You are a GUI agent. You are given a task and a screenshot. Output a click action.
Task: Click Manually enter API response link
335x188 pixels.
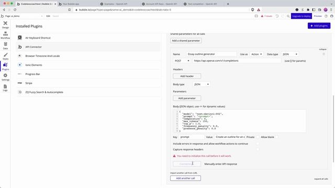tap(221, 164)
